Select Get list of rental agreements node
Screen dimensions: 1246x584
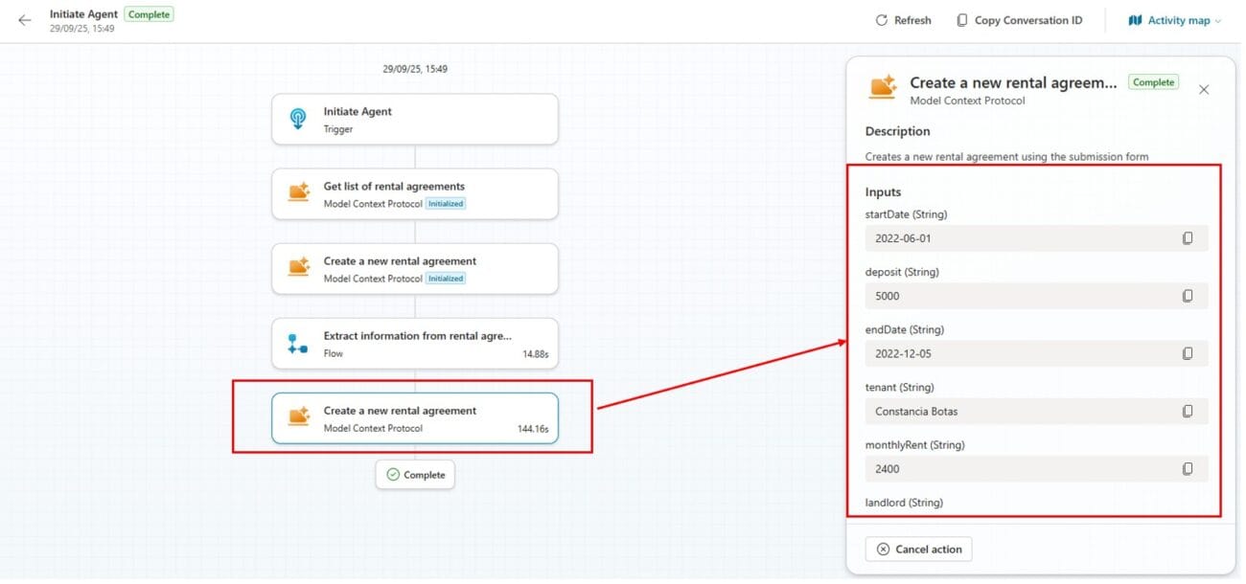point(414,194)
